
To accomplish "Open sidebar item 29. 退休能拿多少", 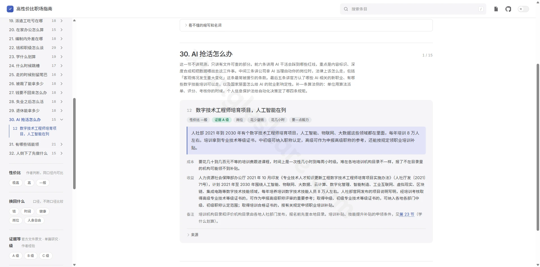I will click(x=24, y=111).
